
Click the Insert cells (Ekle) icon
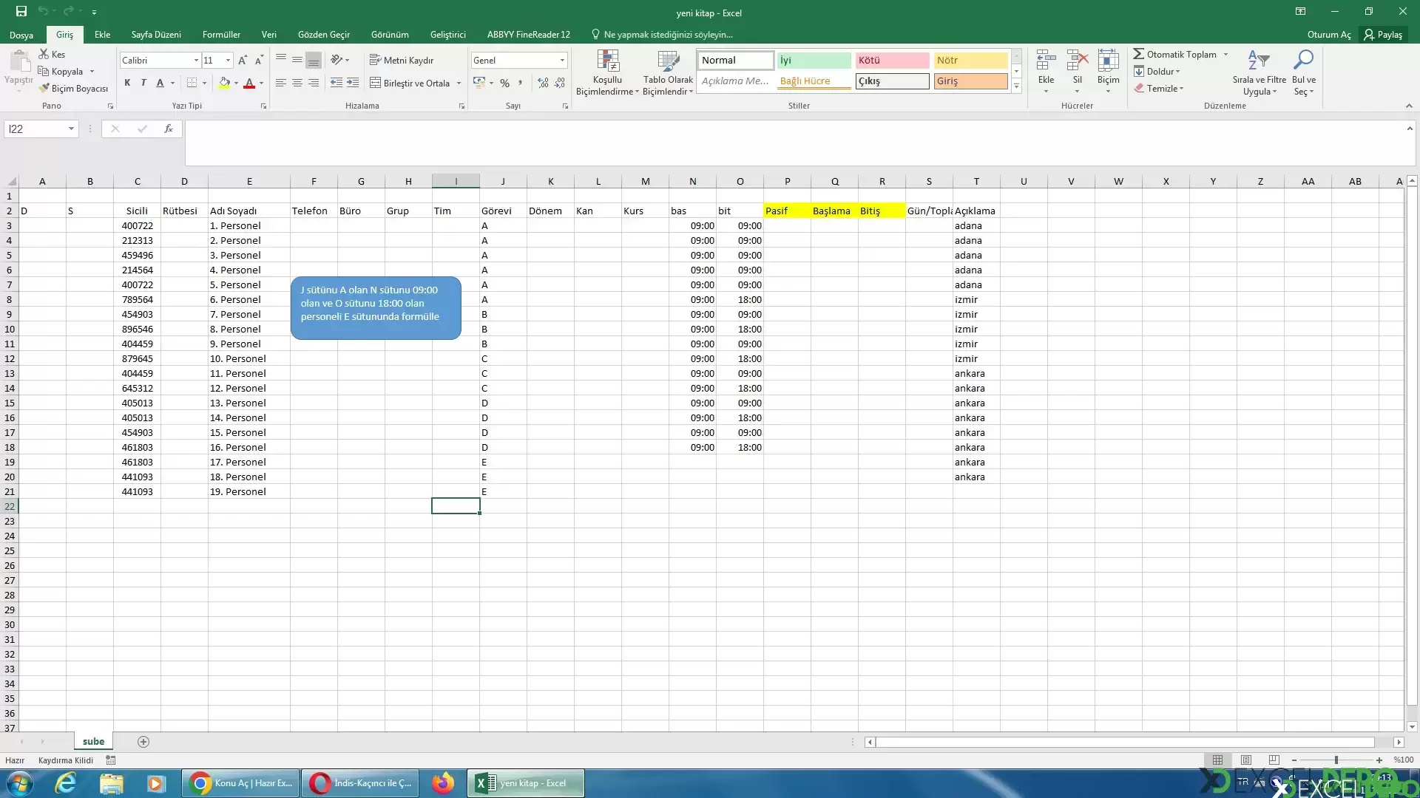(x=1046, y=61)
